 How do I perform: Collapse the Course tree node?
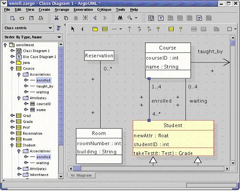click(x=12, y=69)
